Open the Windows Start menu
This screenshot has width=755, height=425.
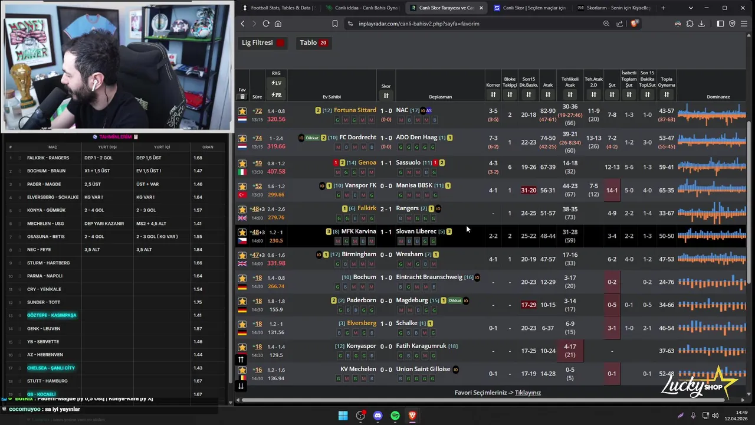pos(343,416)
